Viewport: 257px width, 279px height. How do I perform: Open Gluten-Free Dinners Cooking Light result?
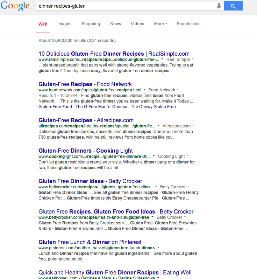pyautogui.click(x=85, y=151)
